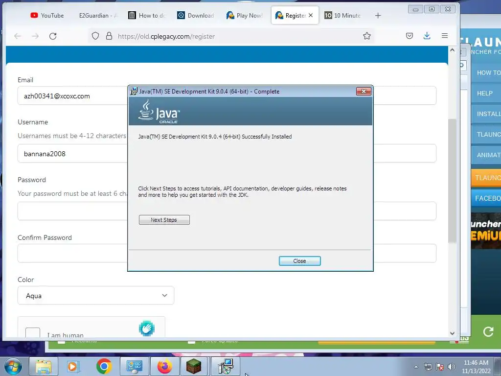Viewport: 501px width, 376px height.
Task: Open the Action Center flag icon
Action: click(440, 367)
